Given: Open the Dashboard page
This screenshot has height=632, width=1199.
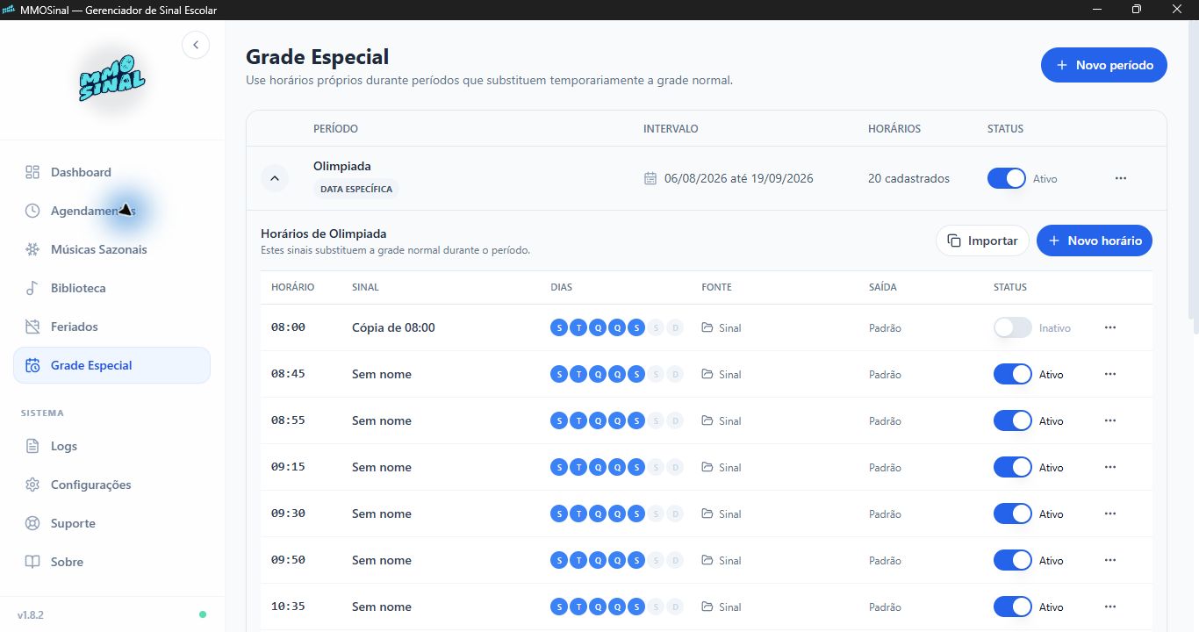Looking at the screenshot, I should click(x=111, y=172).
